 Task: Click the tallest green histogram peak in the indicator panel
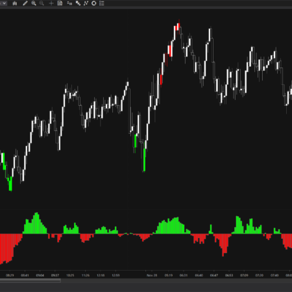[36, 223]
